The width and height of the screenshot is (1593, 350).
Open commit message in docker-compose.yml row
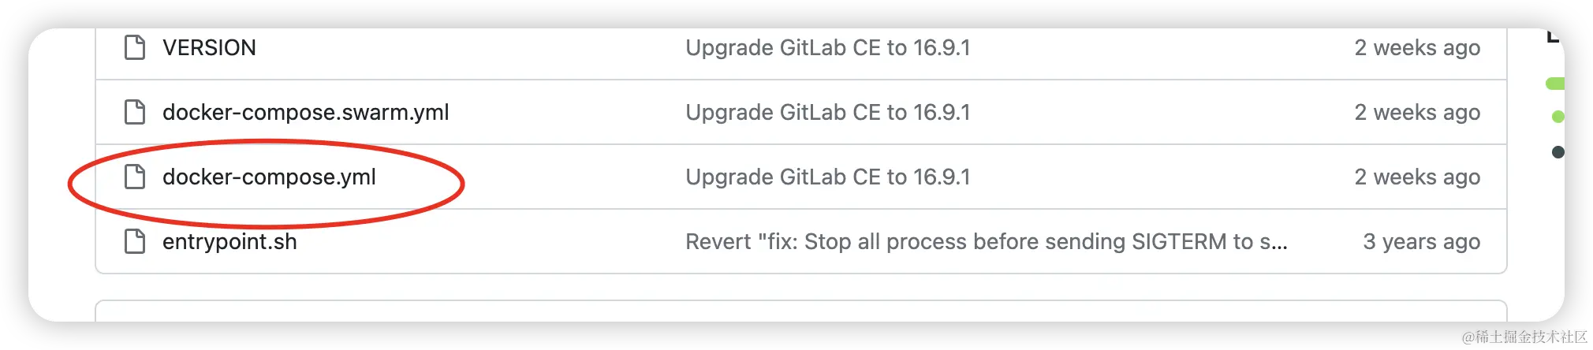827,177
